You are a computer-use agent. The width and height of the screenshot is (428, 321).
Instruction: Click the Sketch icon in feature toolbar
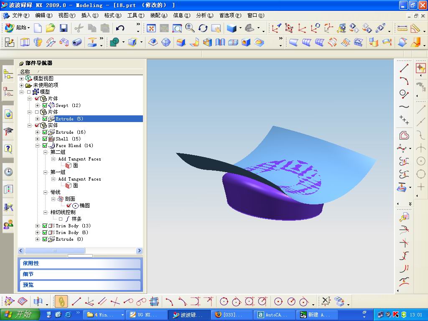[9, 42]
